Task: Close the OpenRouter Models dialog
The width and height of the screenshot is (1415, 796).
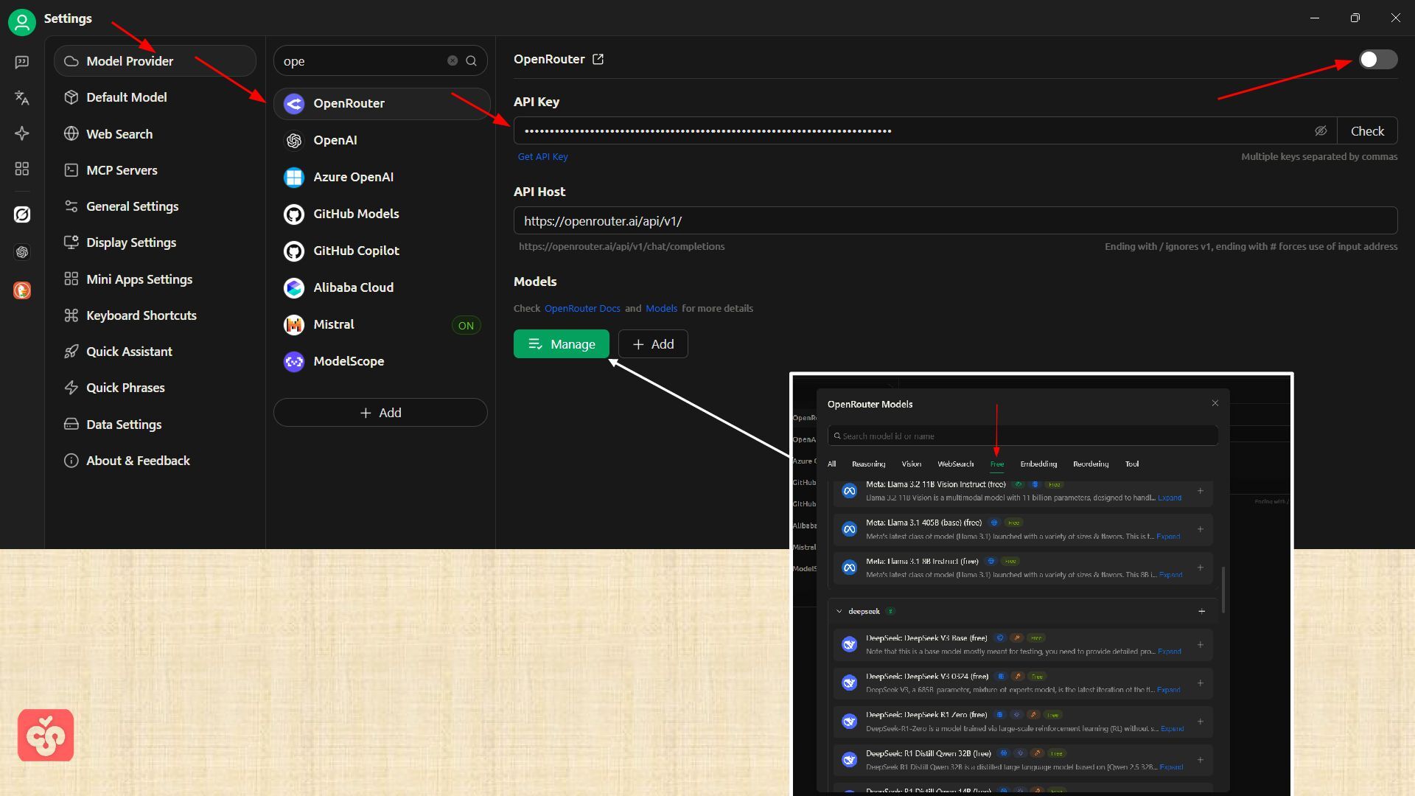Action: tap(1215, 403)
